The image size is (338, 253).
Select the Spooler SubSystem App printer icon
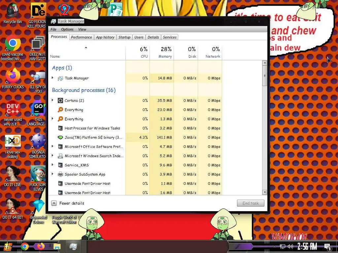[x=60, y=174]
